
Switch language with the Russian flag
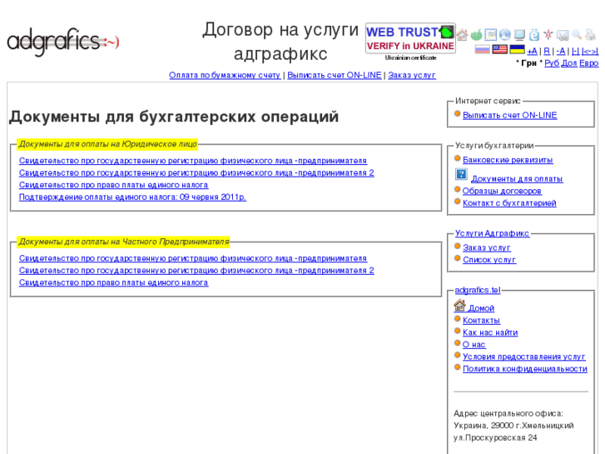pos(483,49)
